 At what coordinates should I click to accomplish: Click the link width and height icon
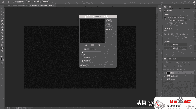pyautogui.click(x=165, y=19)
